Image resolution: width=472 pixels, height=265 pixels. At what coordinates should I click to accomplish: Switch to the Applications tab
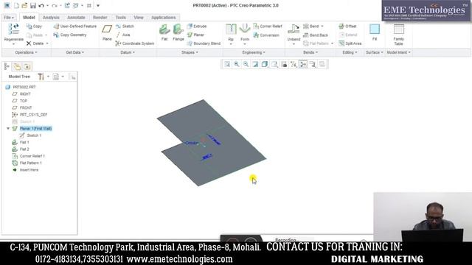[x=163, y=18]
